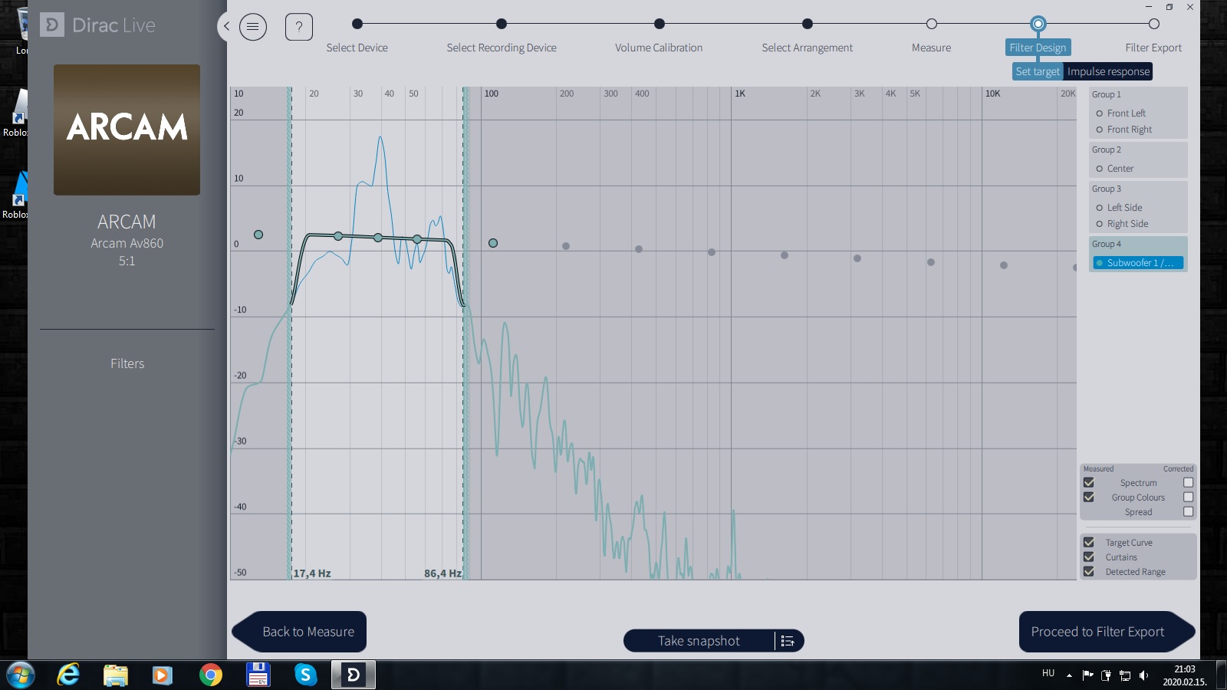
Task: Click the question mark help icon
Action: pyautogui.click(x=299, y=28)
